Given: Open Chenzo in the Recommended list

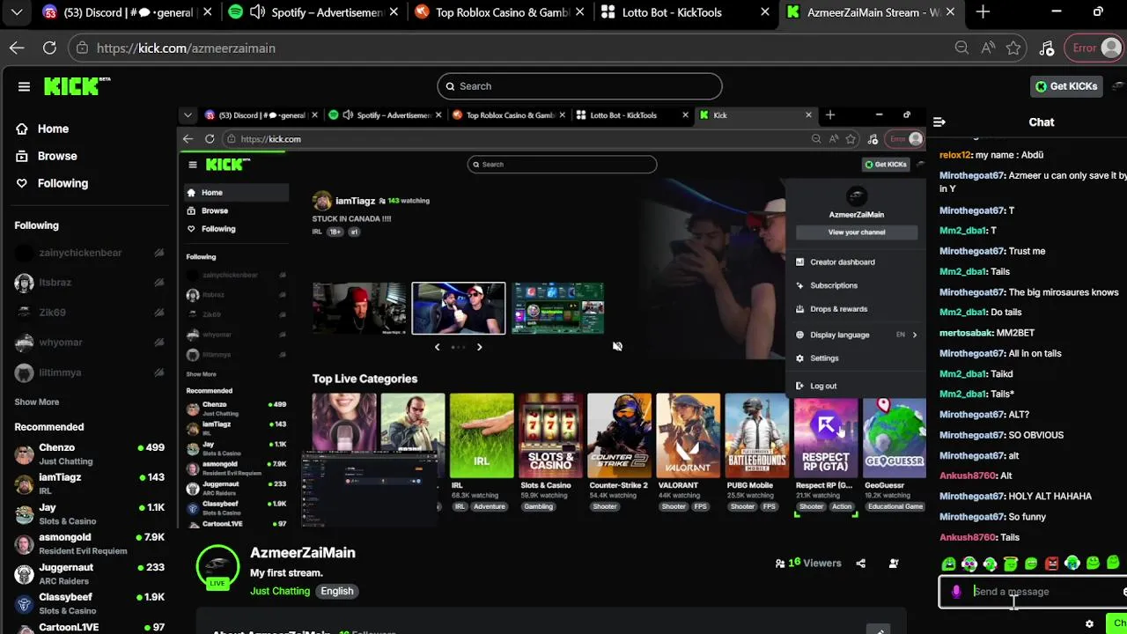Looking at the screenshot, I should (89, 454).
